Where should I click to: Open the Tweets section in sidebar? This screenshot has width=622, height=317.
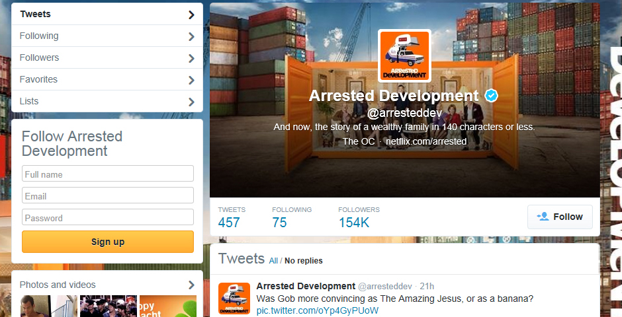click(x=107, y=15)
